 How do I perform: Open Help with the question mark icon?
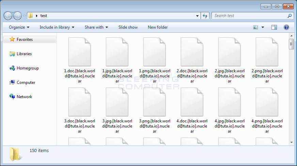(x=286, y=27)
